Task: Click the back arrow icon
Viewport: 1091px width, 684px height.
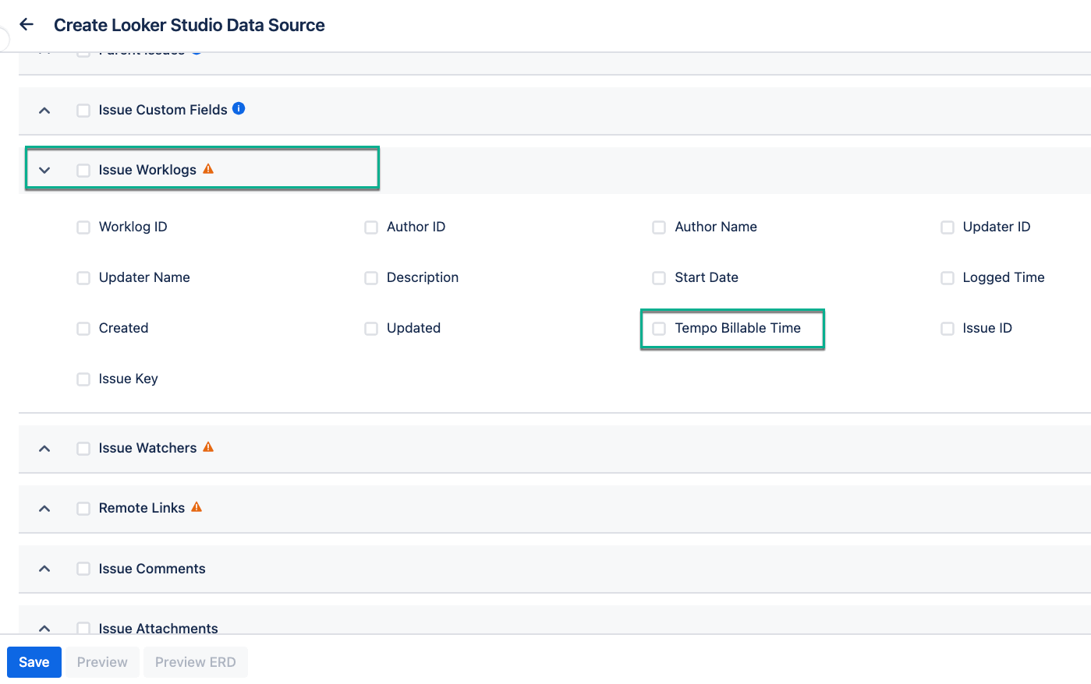Action: pos(27,24)
